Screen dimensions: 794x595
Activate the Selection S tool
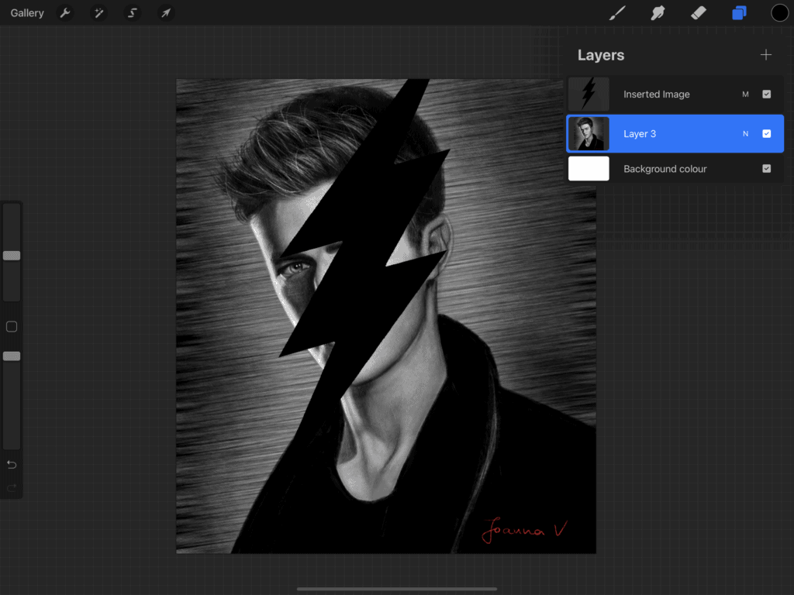pyautogui.click(x=133, y=13)
